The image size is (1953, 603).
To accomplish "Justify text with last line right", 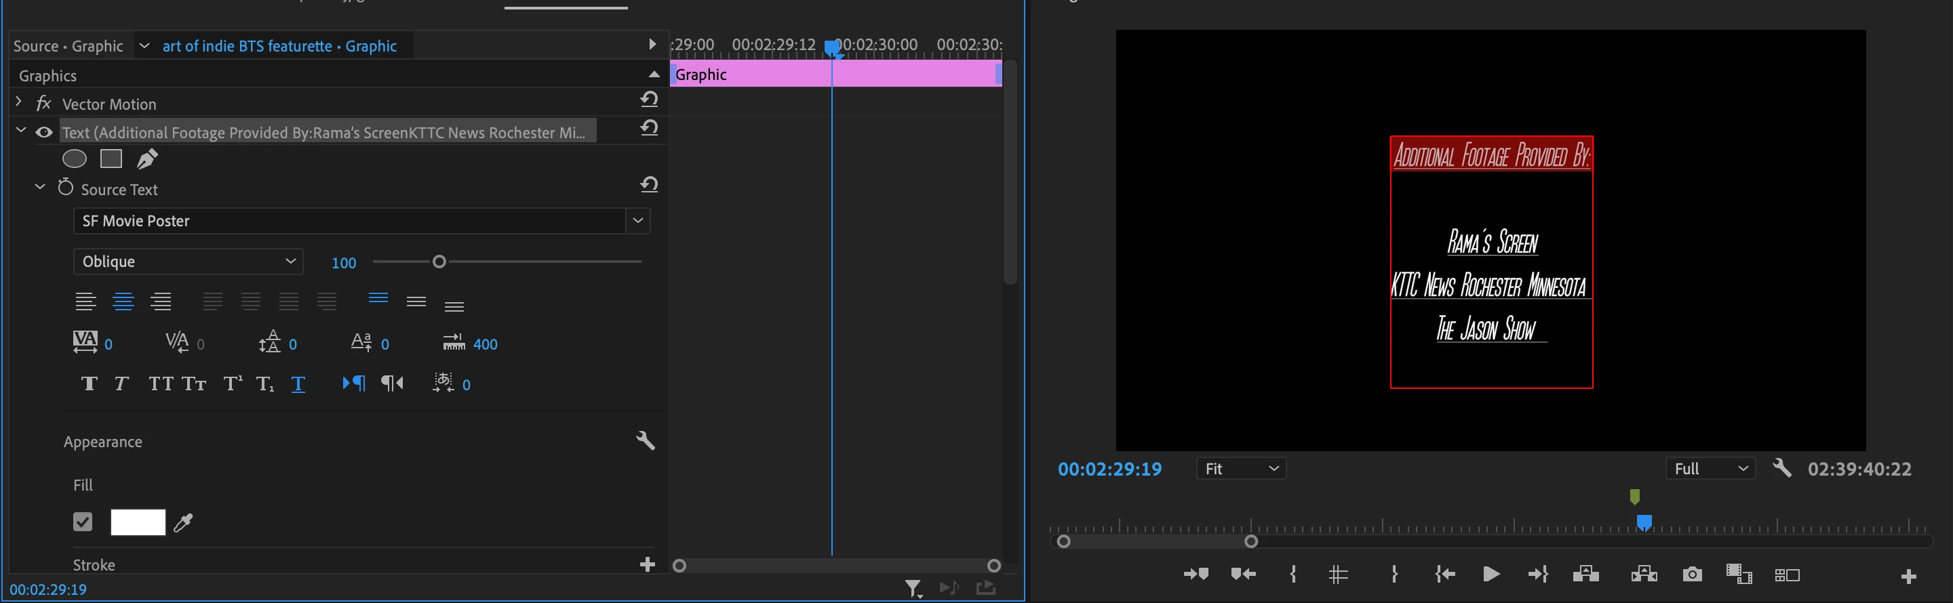I will [289, 301].
